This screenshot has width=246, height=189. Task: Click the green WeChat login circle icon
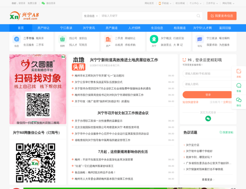pyautogui.click(x=208, y=118)
